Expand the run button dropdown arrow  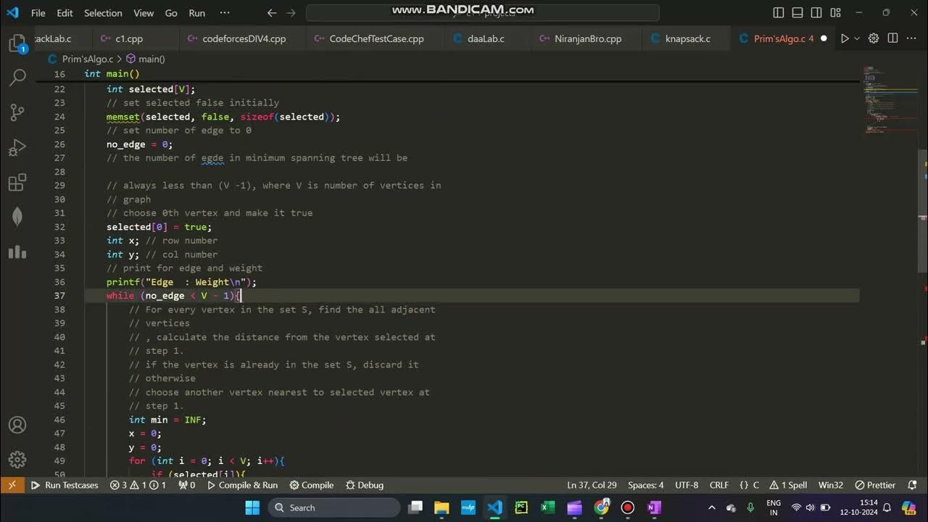pyautogui.click(x=857, y=38)
